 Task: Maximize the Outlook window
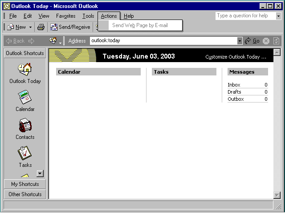click(270, 6)
